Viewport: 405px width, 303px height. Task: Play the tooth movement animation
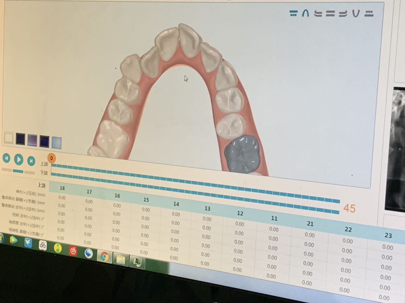click(x=18, y=159)
